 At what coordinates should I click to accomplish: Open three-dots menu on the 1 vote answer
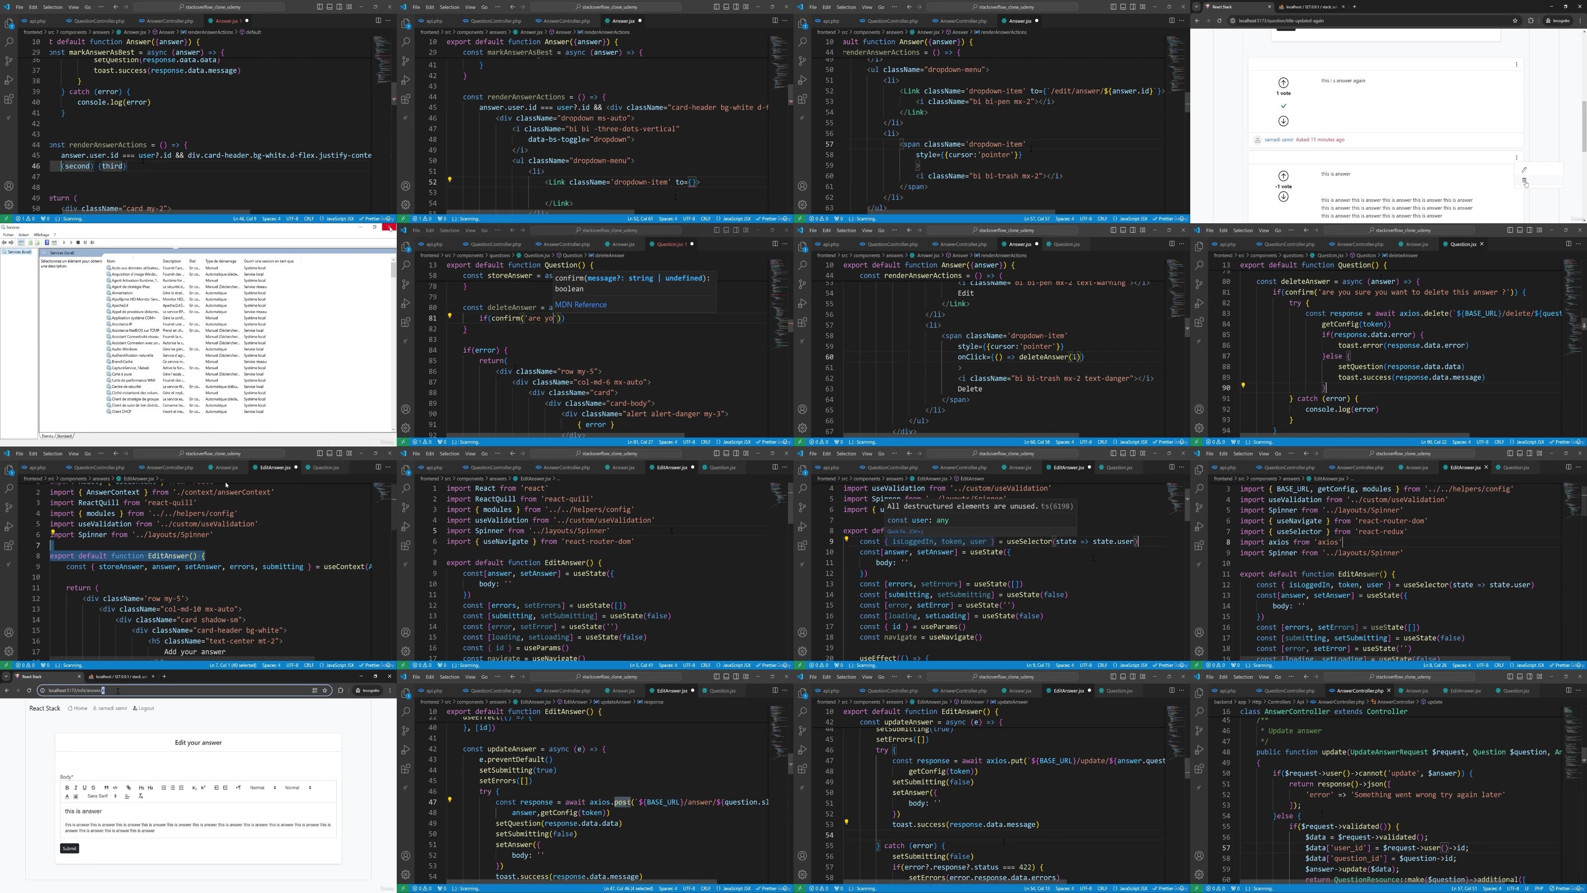1517,64
